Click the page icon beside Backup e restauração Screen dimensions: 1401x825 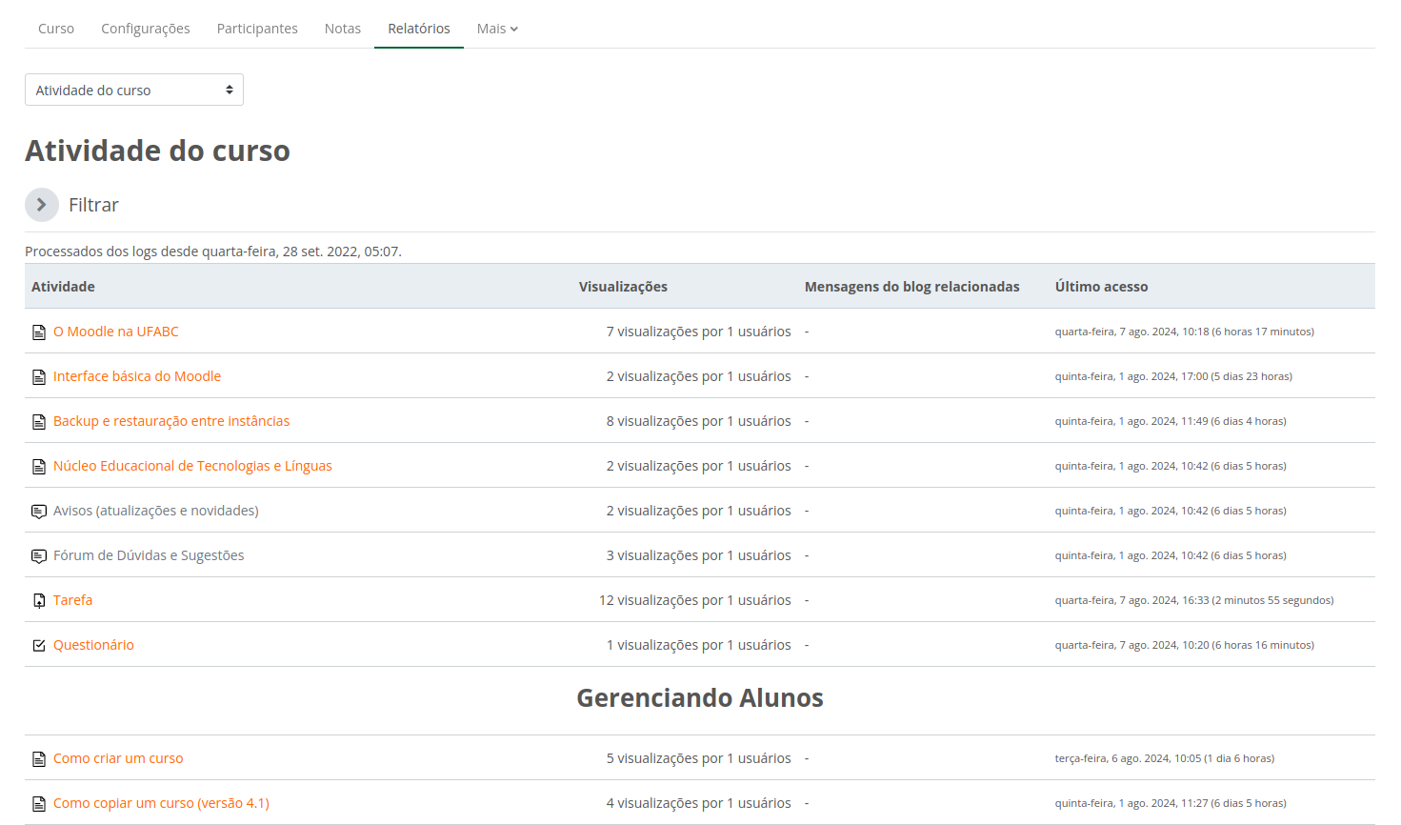point(39,422)
